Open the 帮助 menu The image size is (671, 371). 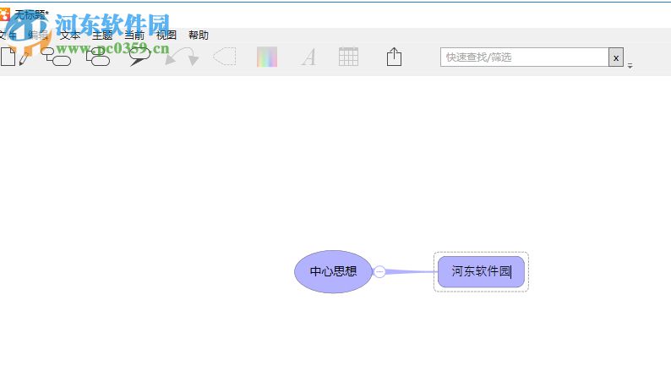coord(199,35)
